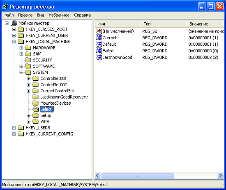Click the SOFTWARE folder icon
Screen dimensions: 226x190
28,66
